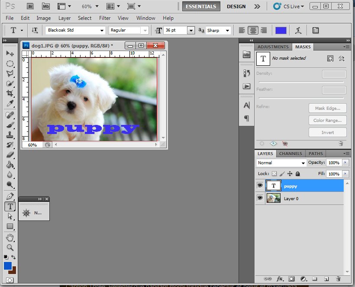Screen dimensions: 355x287
Task: Select the Path Selection tool
Action: point(10,216)
